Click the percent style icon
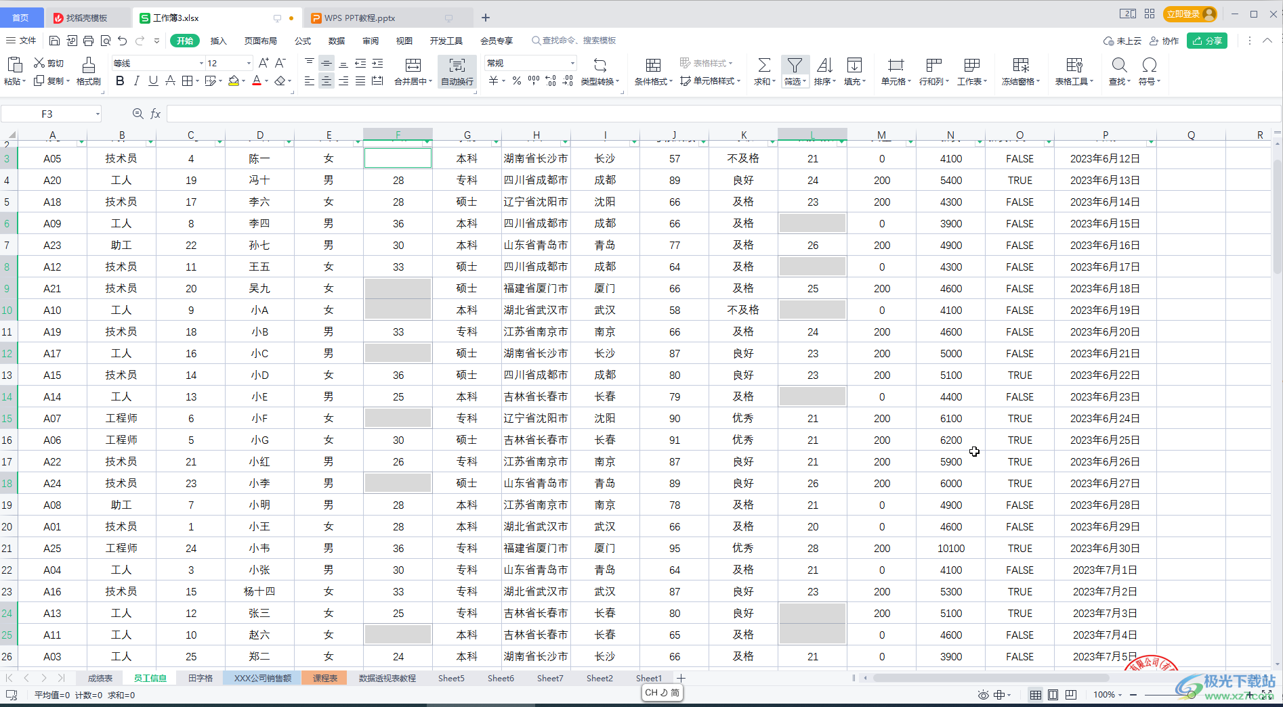 (516, 81)
